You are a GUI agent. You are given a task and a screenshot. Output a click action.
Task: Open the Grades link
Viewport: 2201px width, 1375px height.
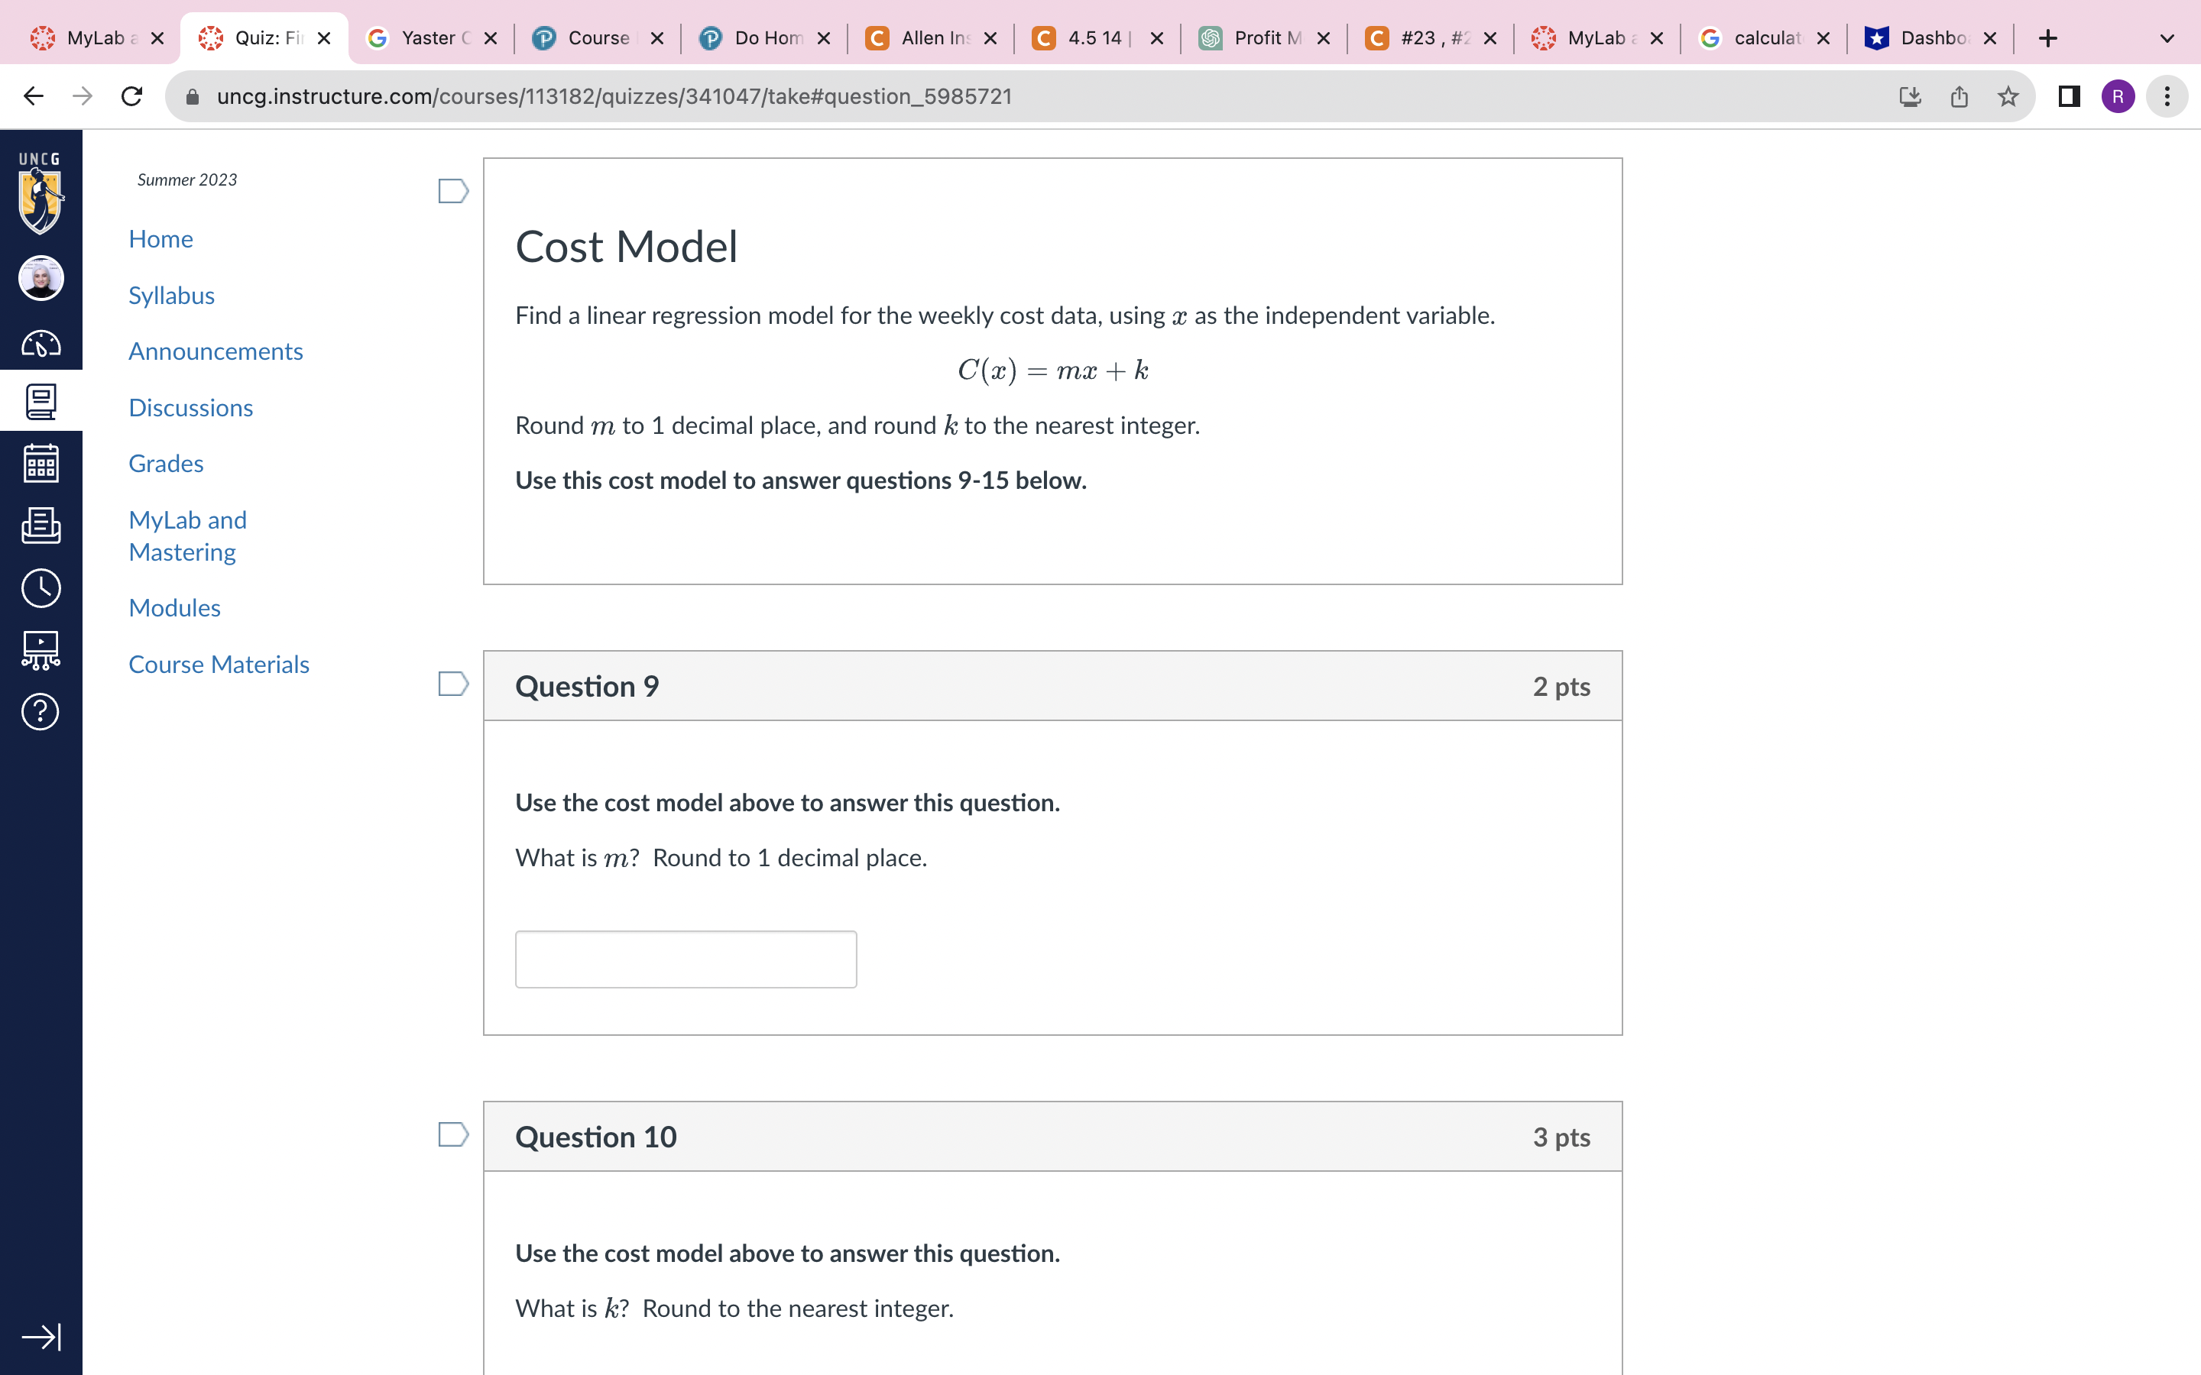[x=166, y=464]
